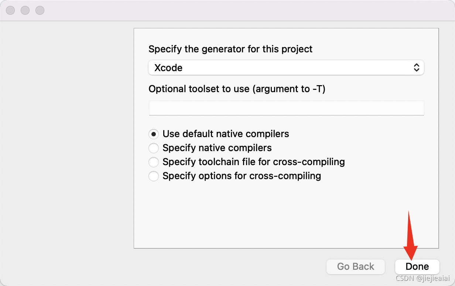Select the Use default native compilers radio

(154, 134)
